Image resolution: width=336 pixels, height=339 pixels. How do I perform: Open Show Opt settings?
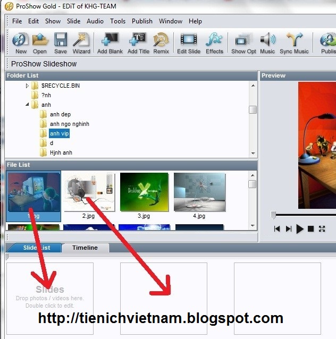pos(243,43)
